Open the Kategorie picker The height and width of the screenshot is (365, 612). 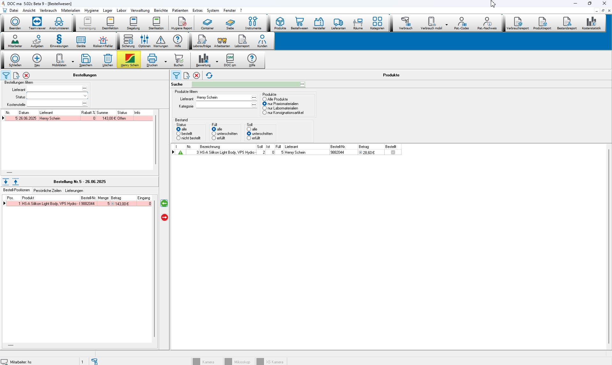pos(254,105)
